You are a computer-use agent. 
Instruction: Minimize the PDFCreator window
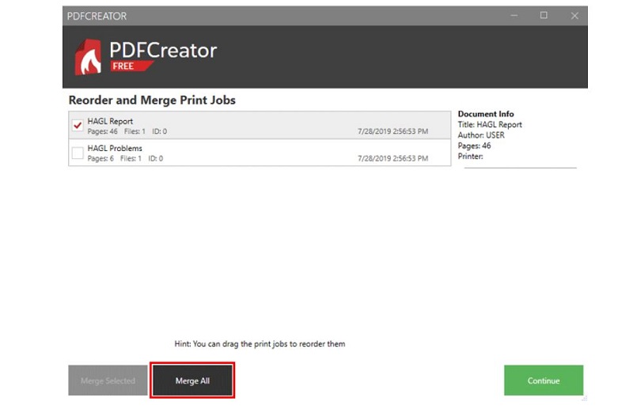[514, 16]
